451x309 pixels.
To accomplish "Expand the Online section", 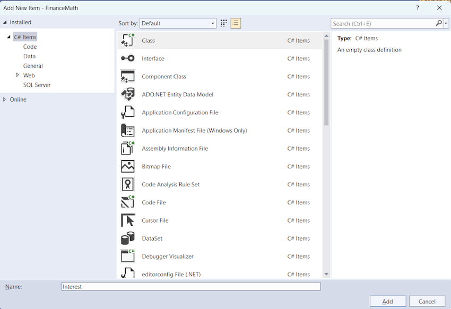I will pyautogui.click(x=5, y=99).
